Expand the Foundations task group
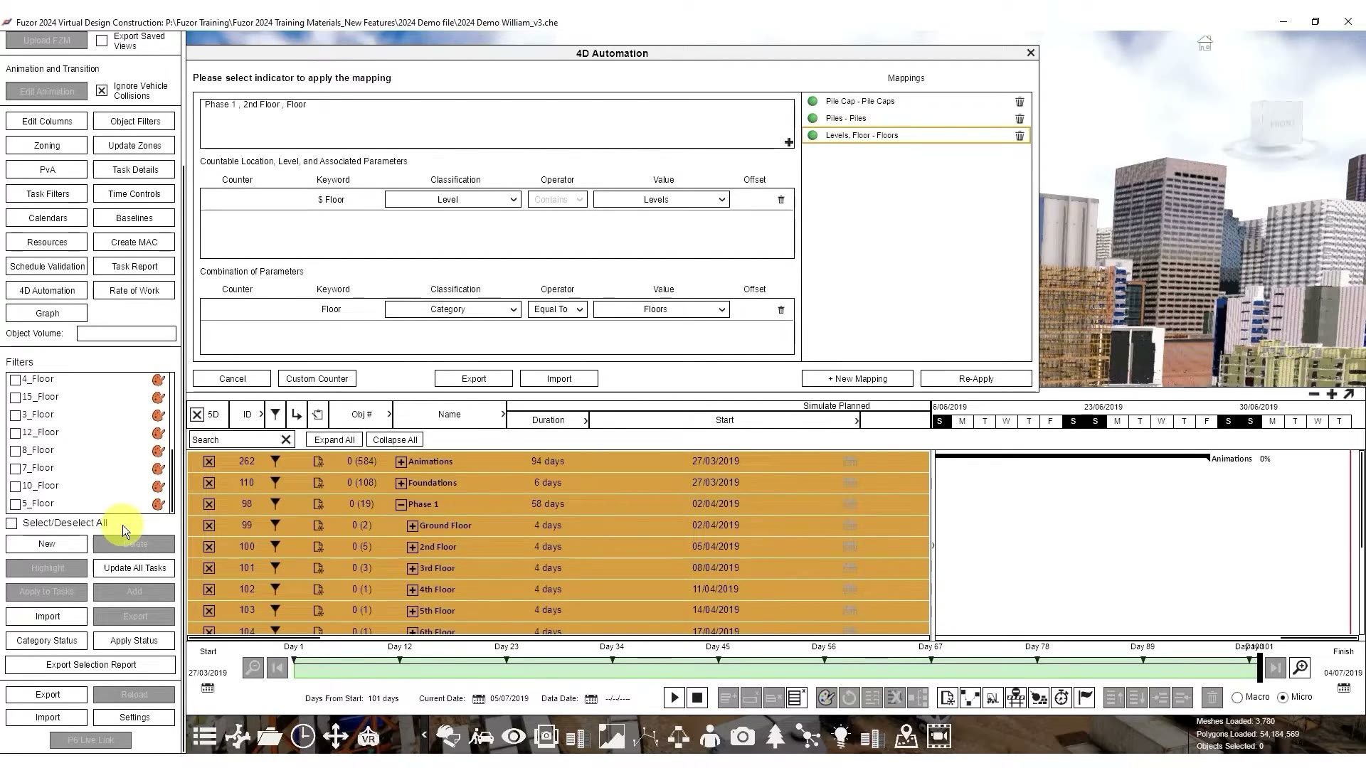Screen dimensions: 1366x768 click(x=401, y=484)
